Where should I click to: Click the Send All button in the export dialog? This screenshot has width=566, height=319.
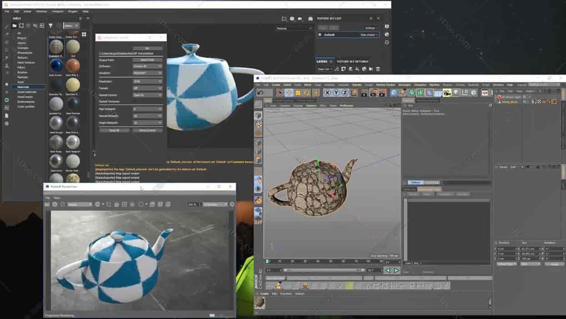115,130
